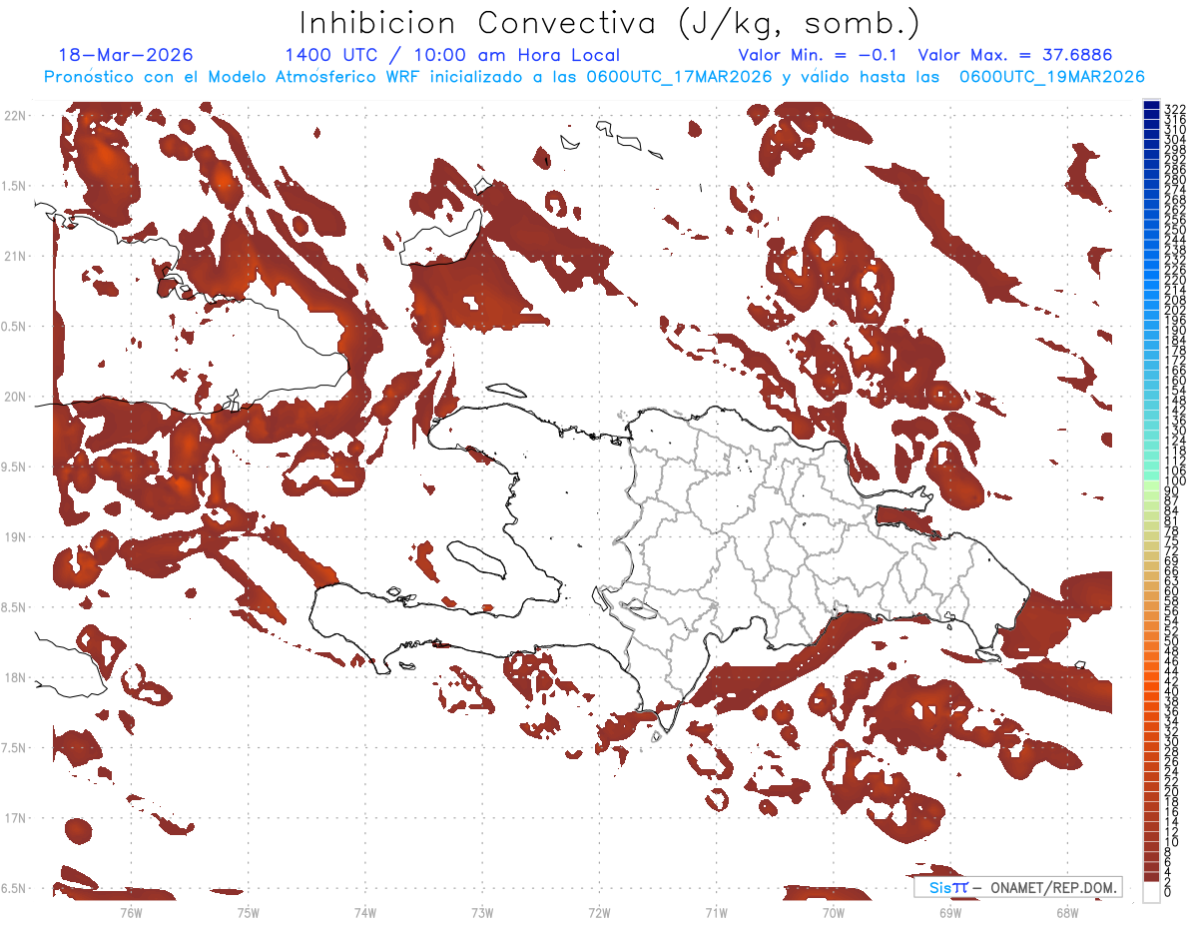Click the '22N' latitude label
1198x926 pixels.
point(16,116)
